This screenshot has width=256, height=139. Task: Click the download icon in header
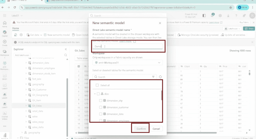(228, 15)
